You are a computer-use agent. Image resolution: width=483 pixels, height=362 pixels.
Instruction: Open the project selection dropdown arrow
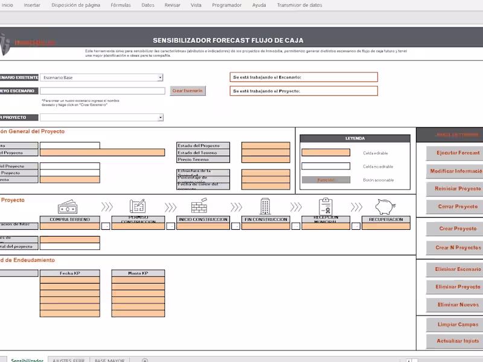pyautogui.click(x=161, y=118)
